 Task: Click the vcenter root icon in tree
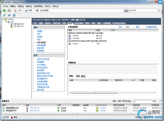tap(6, 19)
